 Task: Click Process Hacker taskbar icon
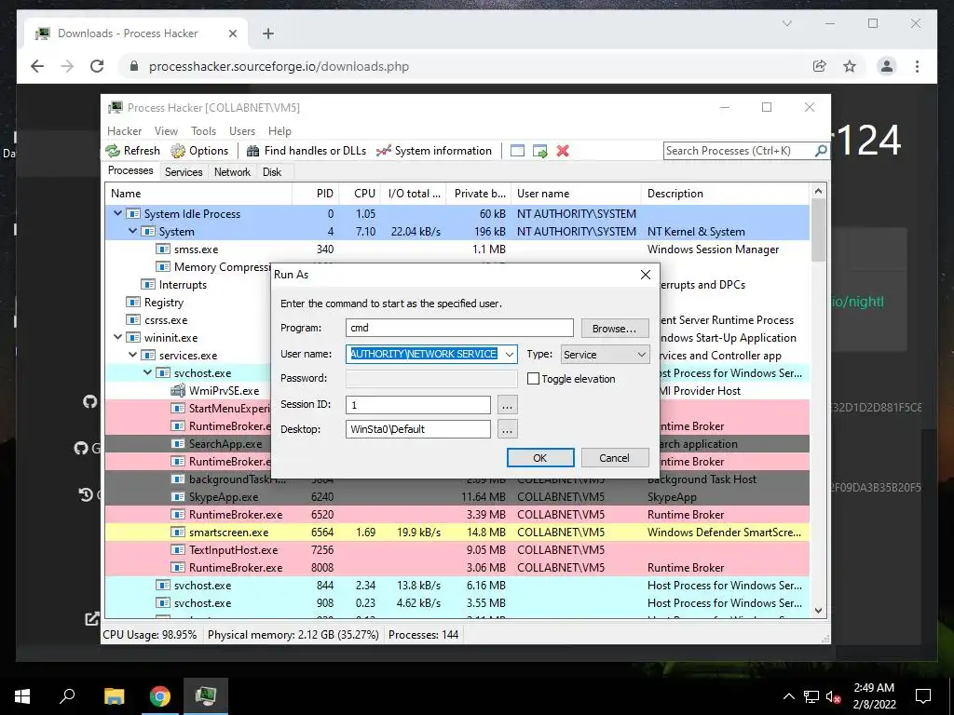tap(206, 695)
